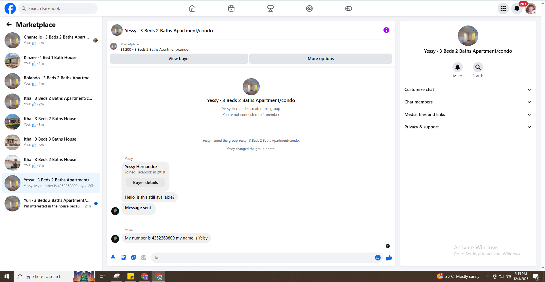Open Itha 3 Beds 3 Baths House chat

pos(51,142)
